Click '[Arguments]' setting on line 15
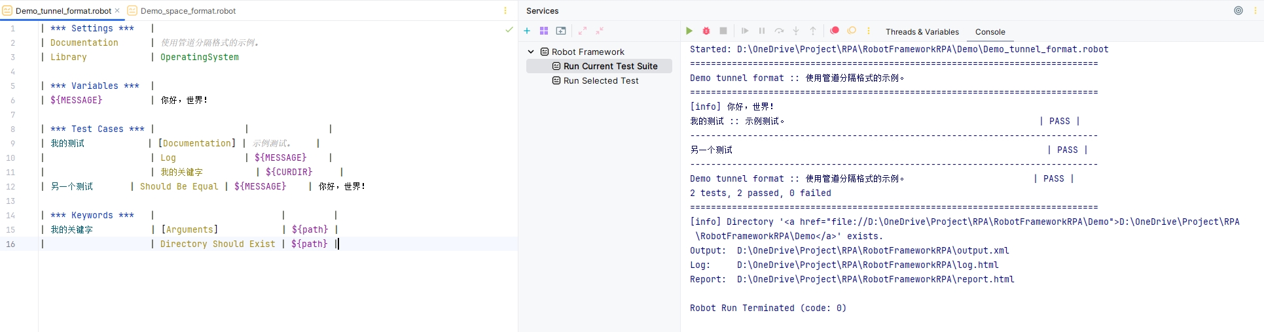This screenshot has width=1264, height=332. (189, 229)
